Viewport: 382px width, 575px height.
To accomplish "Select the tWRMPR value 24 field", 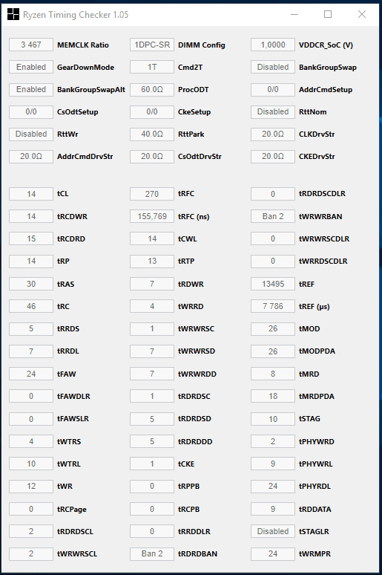I will [x=273, y=553].
